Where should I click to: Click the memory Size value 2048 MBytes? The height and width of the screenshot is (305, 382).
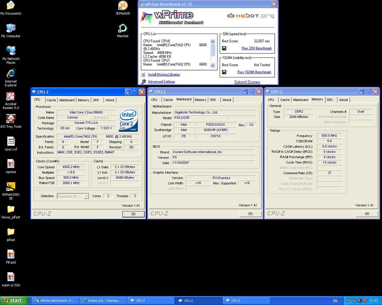pyautogui.click(x=299, y=117)
